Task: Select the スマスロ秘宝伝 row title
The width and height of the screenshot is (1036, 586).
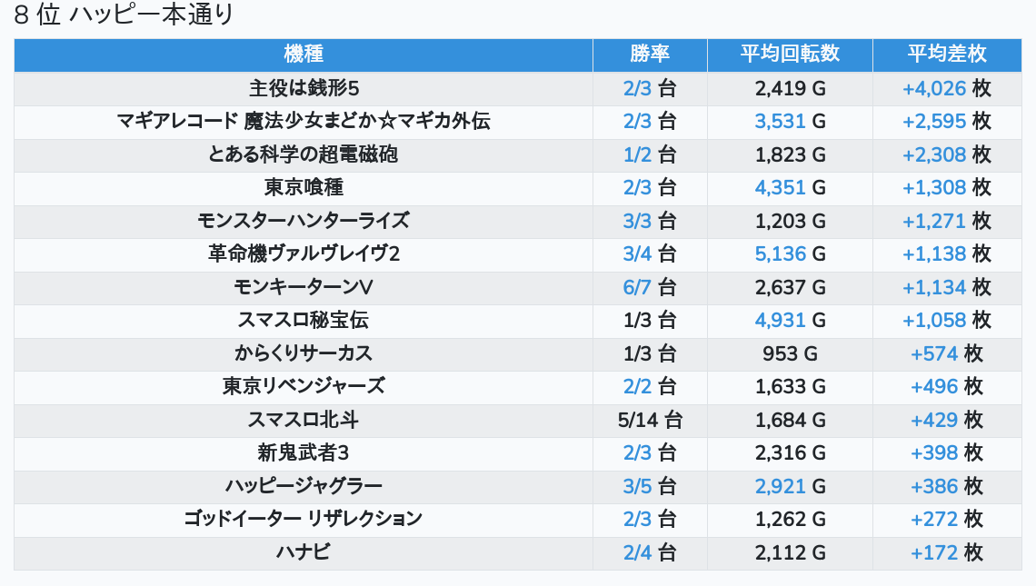Action: point(304,320)
